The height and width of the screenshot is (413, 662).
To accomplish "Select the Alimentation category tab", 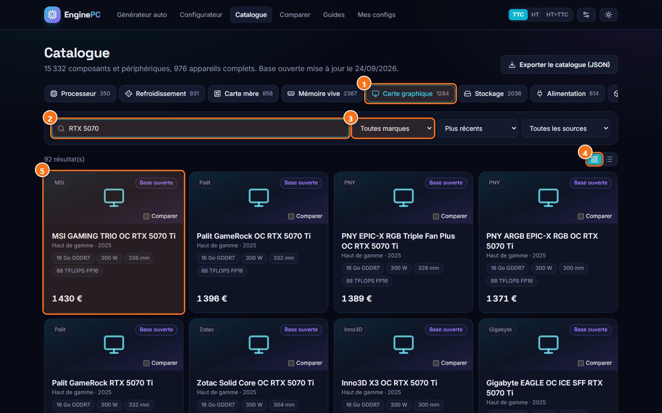I will (x=567, y=94).
